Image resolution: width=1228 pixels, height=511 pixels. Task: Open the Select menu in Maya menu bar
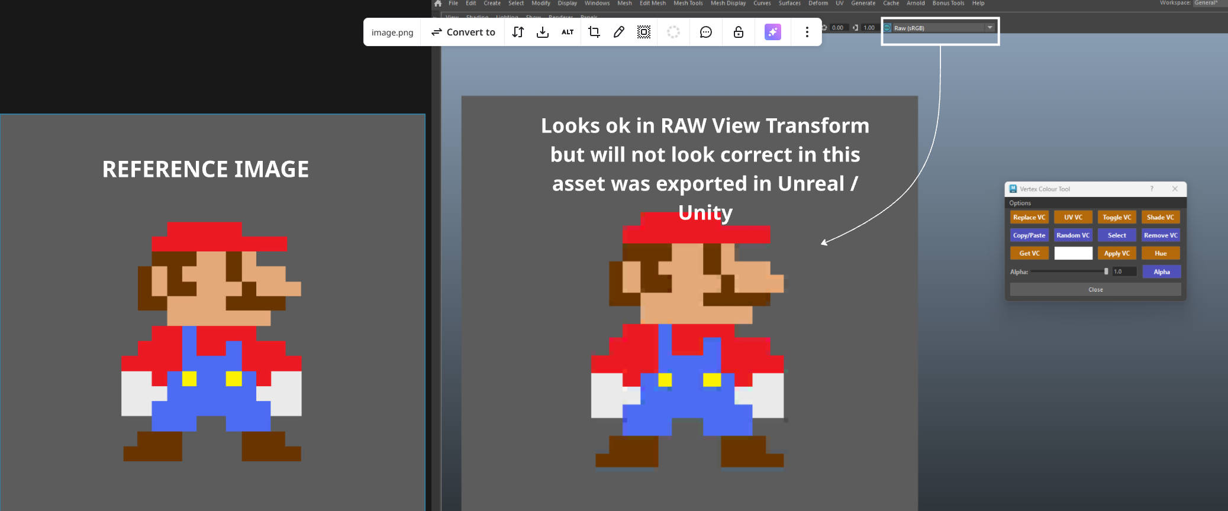point(516,3)
